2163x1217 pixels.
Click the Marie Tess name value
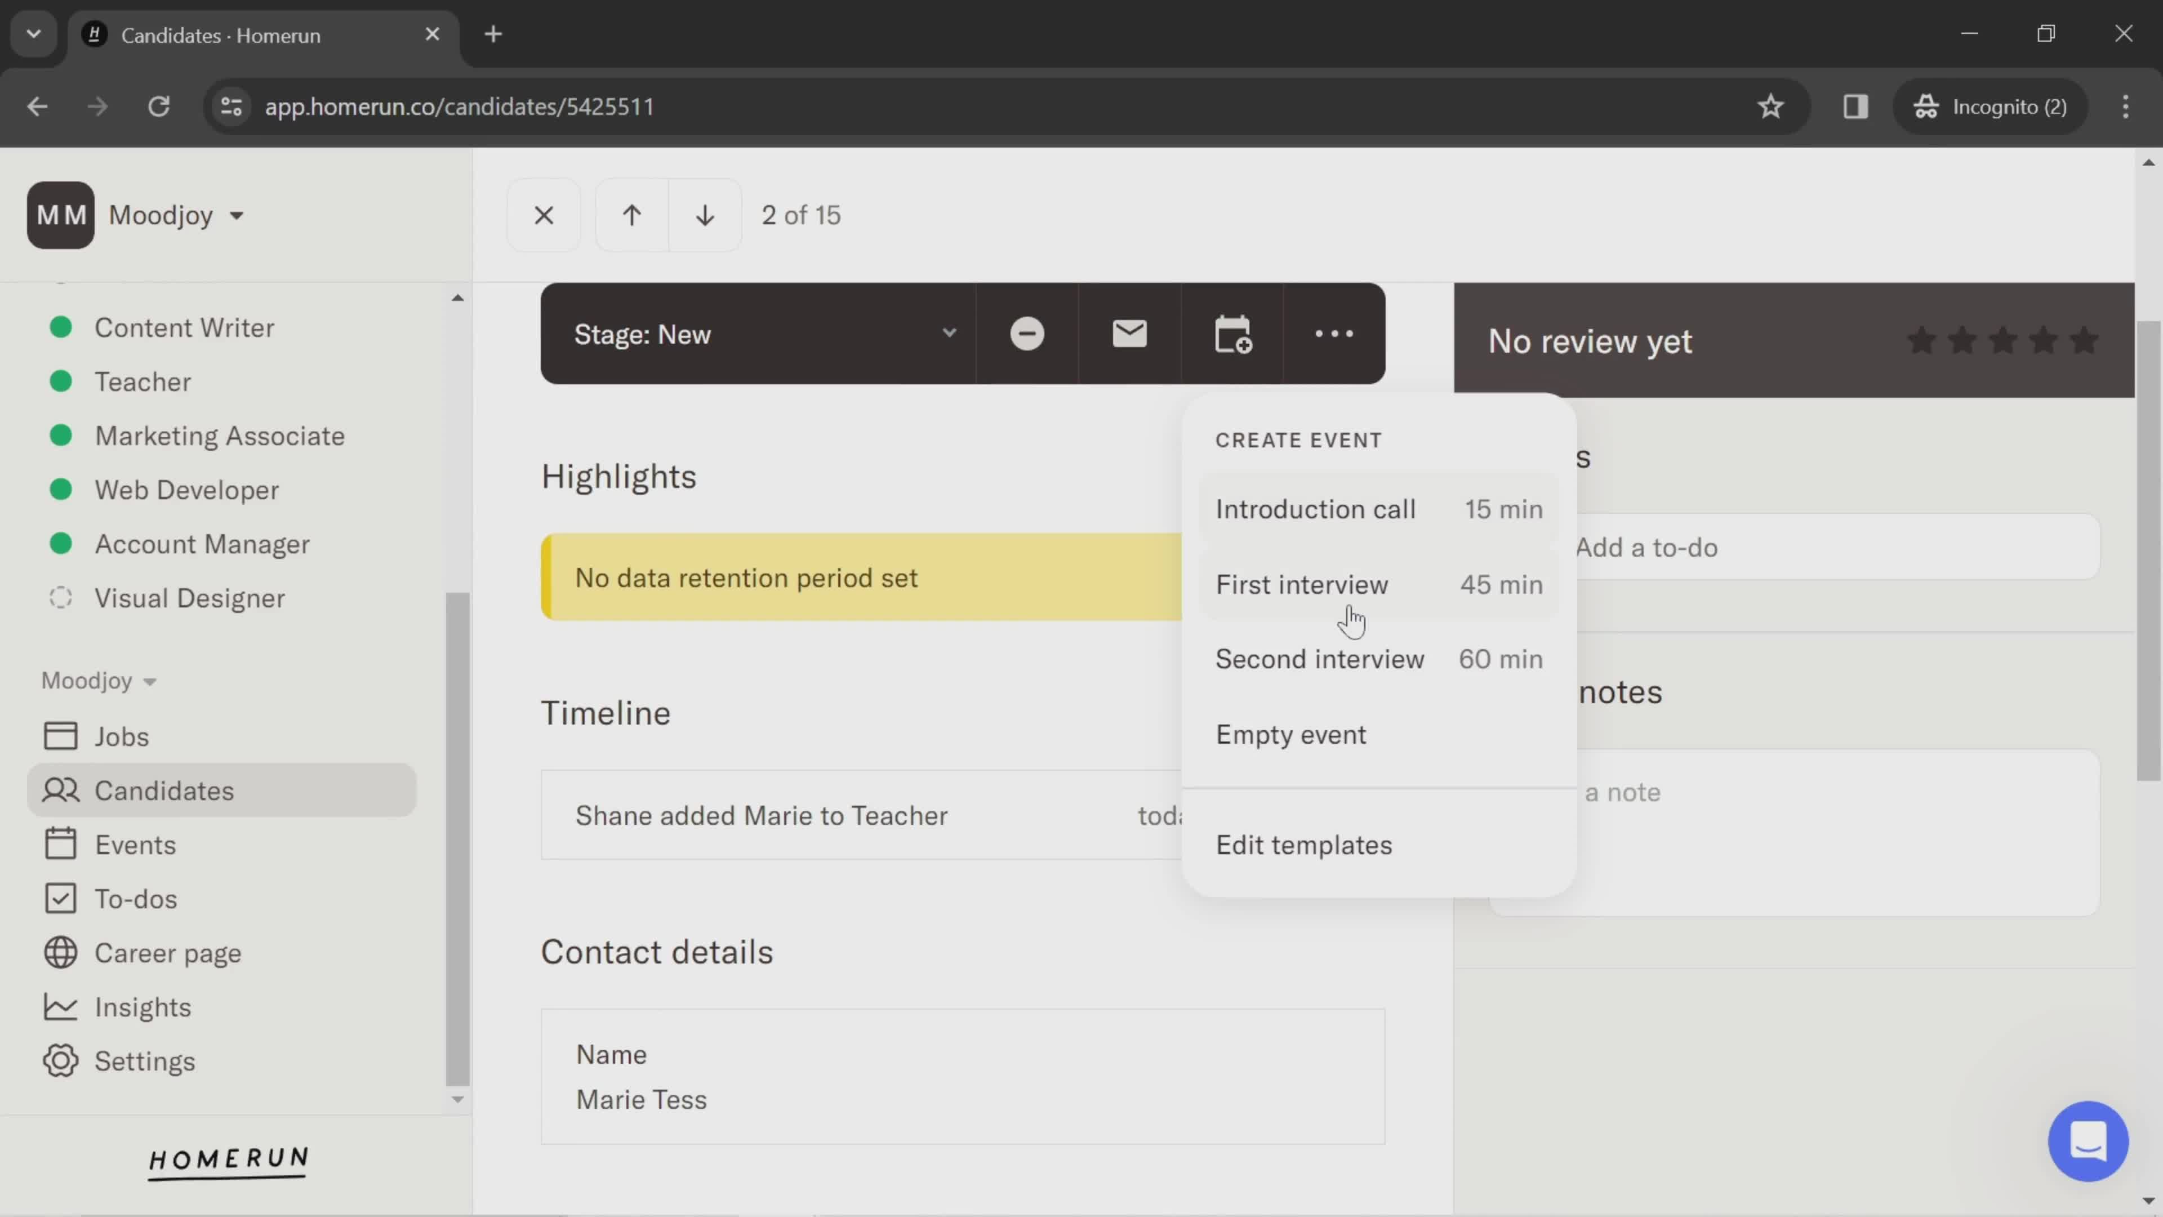pyautogui.click(x=642, y=1100)
